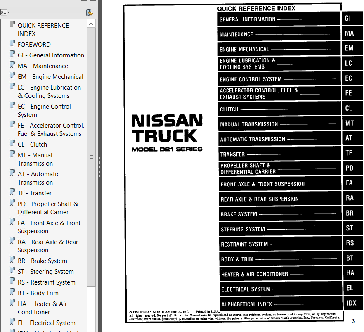Click the bookmark icon beside AT - Automatic Transmission
364x332 pixels.
click(12, 173)
